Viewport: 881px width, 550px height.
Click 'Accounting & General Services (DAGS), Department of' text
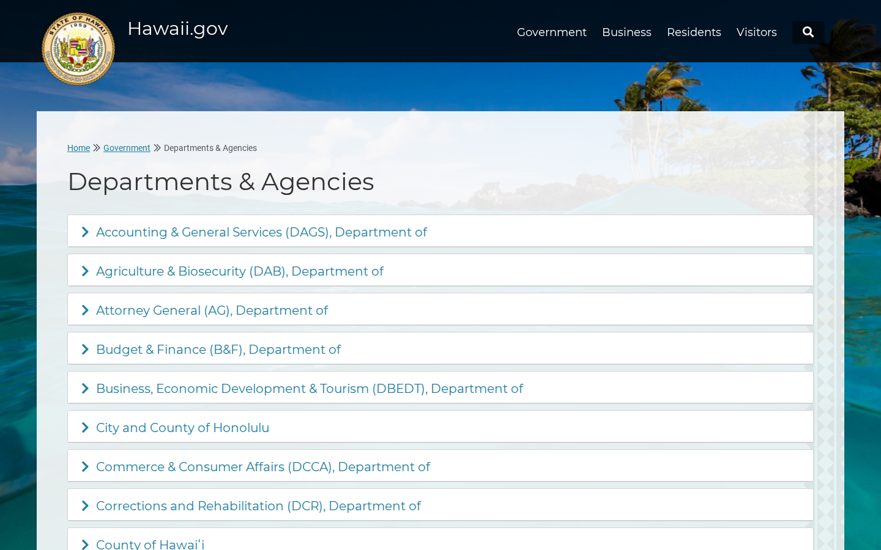261,232
